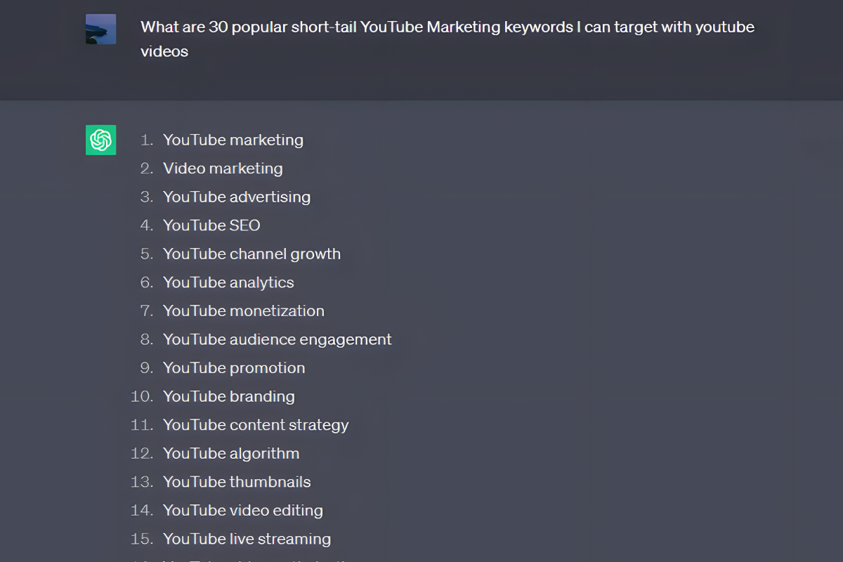Viewport: 843px width, 562px height.
Task: Click the 'YouTube SEO' keyword
Action: click(x=211, y=226)
